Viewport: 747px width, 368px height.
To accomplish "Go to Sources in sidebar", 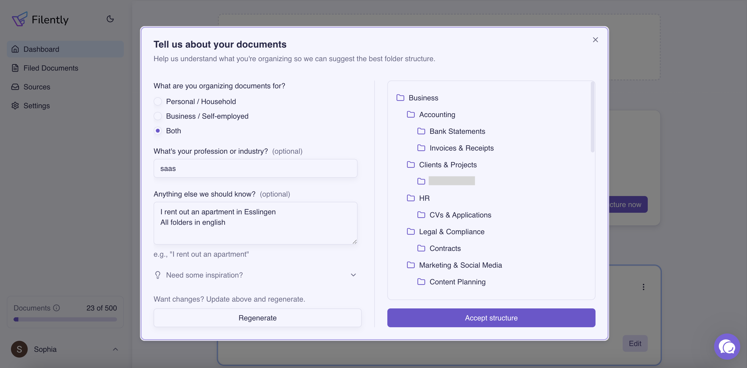I will pyautogui.click(x=37, y=87).
